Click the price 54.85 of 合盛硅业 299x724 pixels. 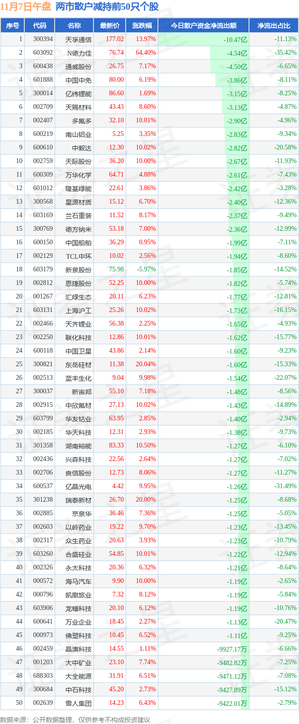coord(116,554)
